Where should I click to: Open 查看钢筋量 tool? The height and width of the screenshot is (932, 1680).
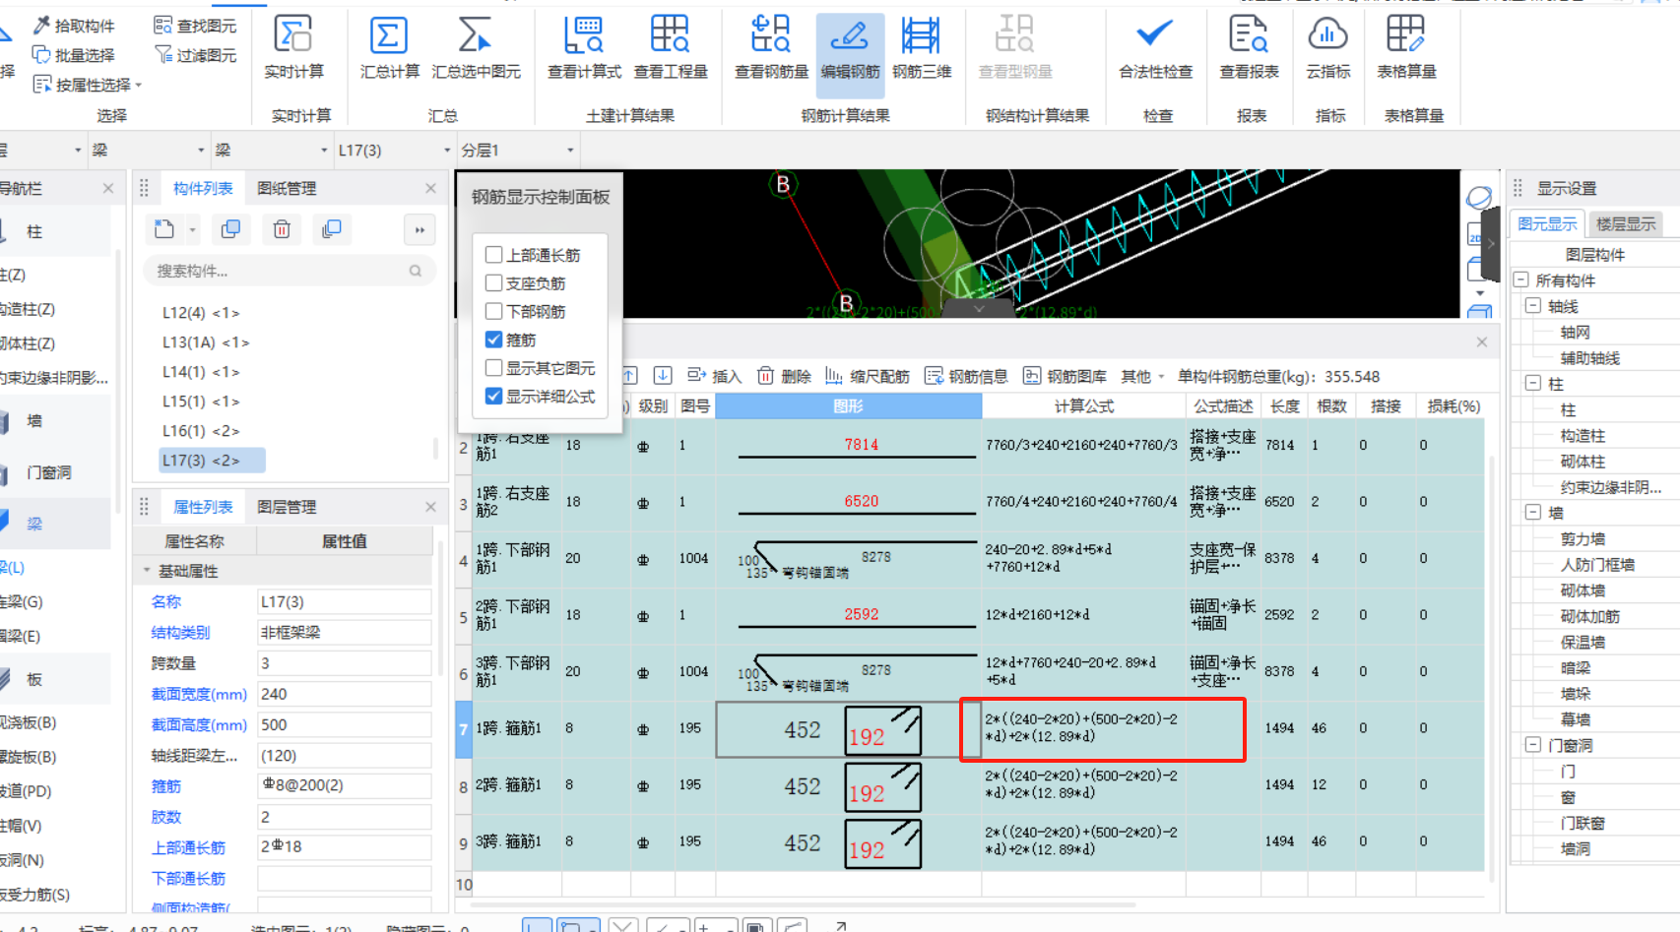coord(771,46)
